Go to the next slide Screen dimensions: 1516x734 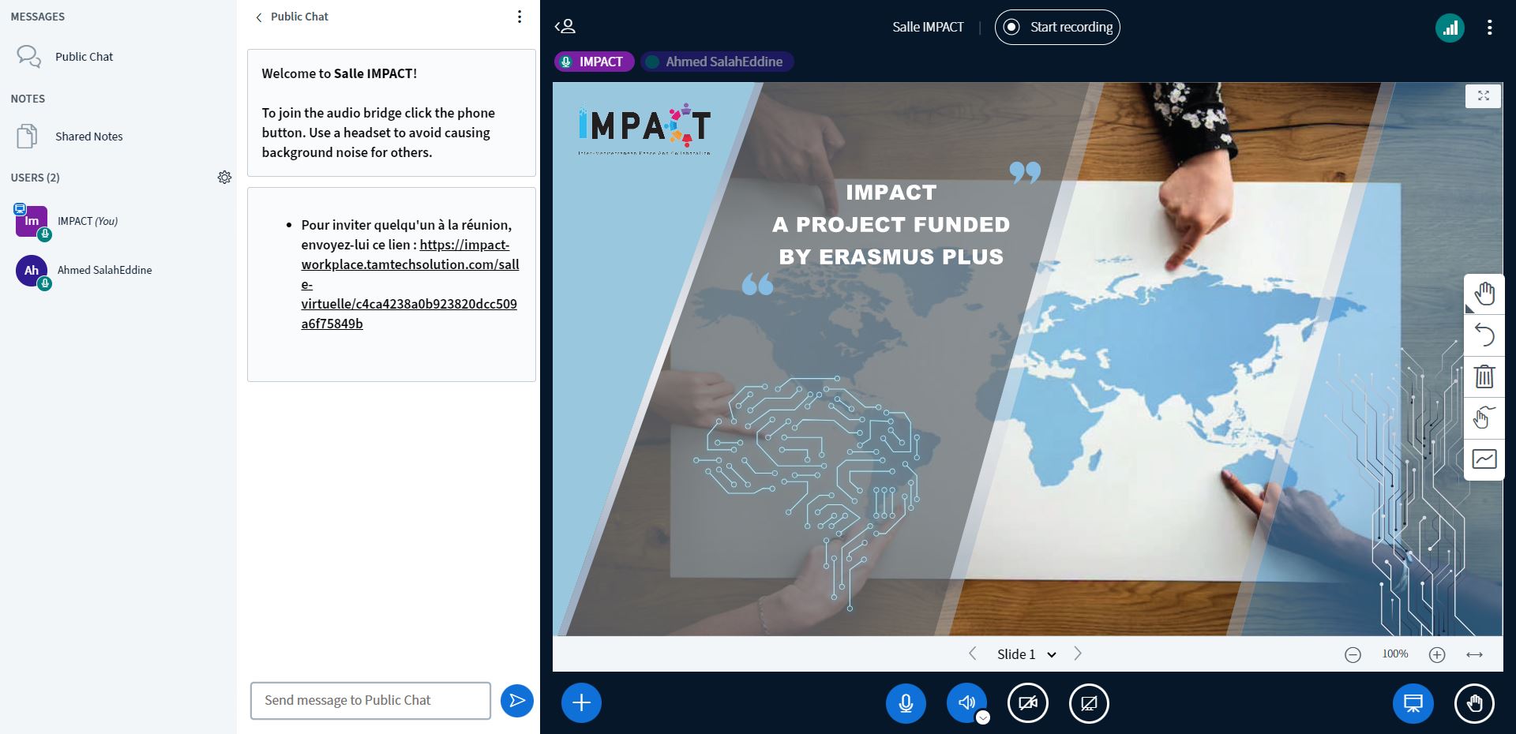(1078, 653)
